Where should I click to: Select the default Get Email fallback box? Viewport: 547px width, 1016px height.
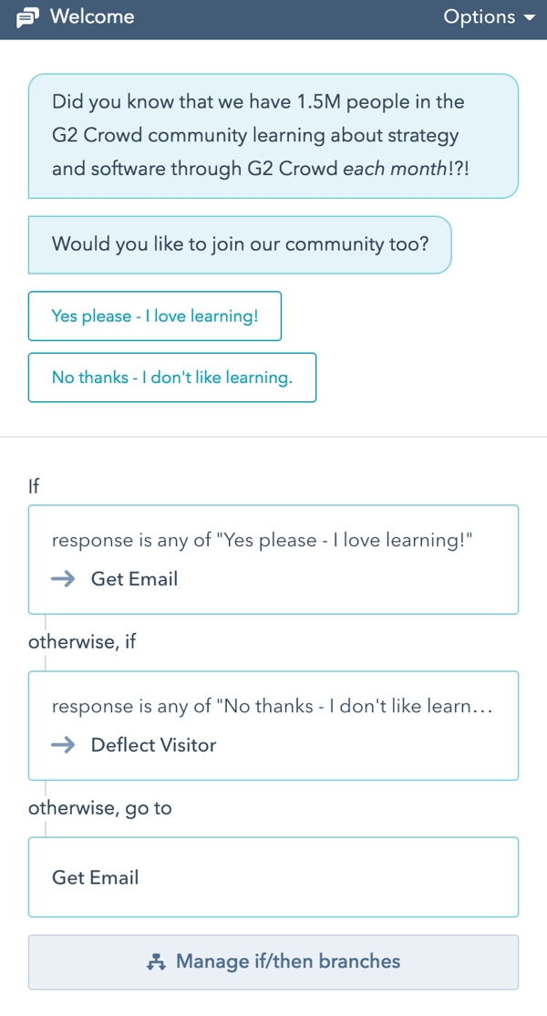pos(273,877)
